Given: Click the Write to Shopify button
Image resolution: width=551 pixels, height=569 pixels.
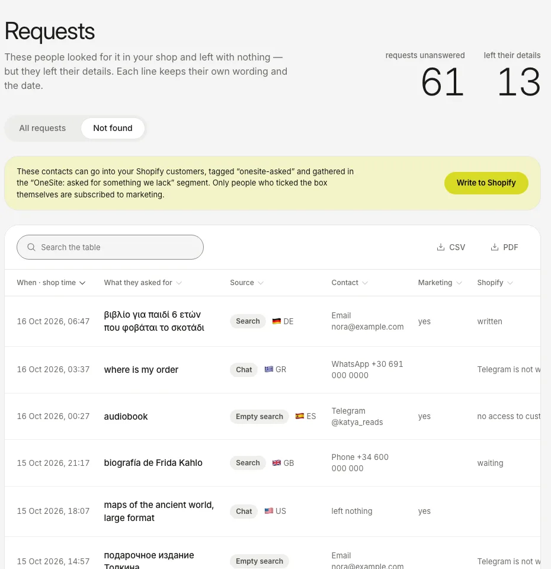Looking at the screenshot, I should pyautogui.click(x=486, y=183).
